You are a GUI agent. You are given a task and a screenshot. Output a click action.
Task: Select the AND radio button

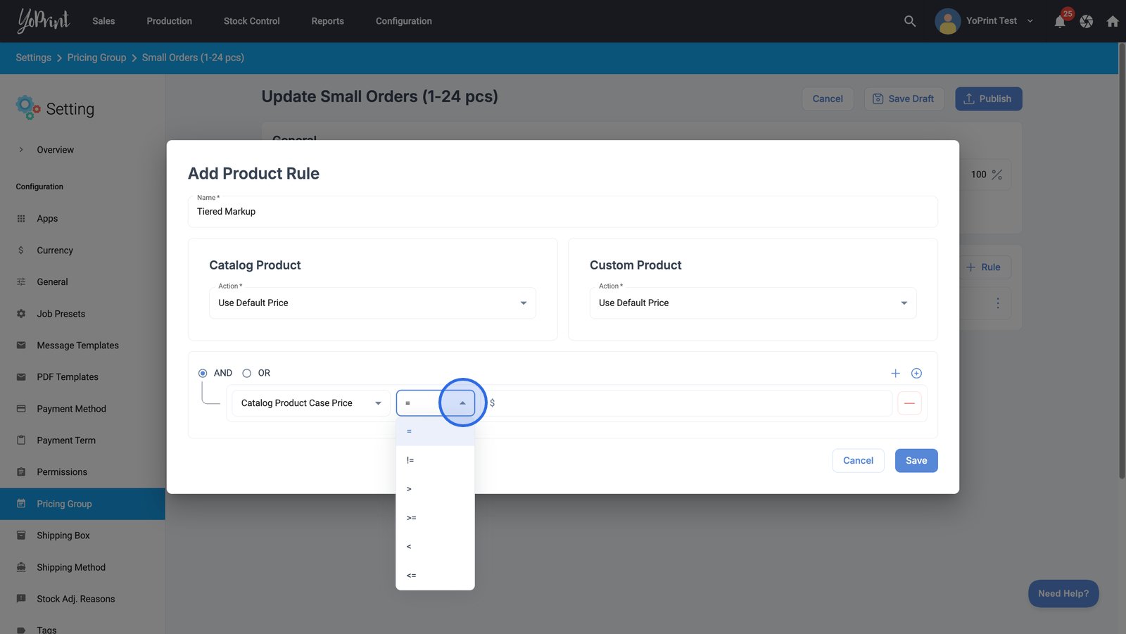203,373
